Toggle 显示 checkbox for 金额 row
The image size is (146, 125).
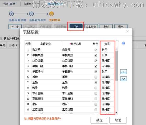pos(96,83)
